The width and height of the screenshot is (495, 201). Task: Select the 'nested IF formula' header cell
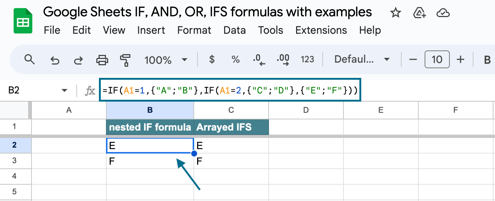(x=150, y=127)
